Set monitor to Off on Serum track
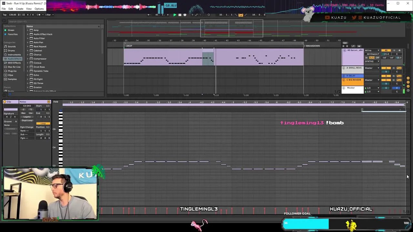 pos(378,58)
